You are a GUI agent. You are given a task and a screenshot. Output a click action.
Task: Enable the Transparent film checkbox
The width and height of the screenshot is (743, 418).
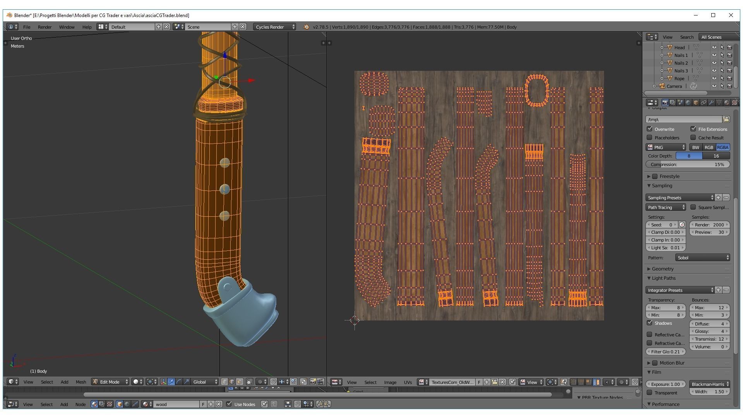[x=650, y=392]
